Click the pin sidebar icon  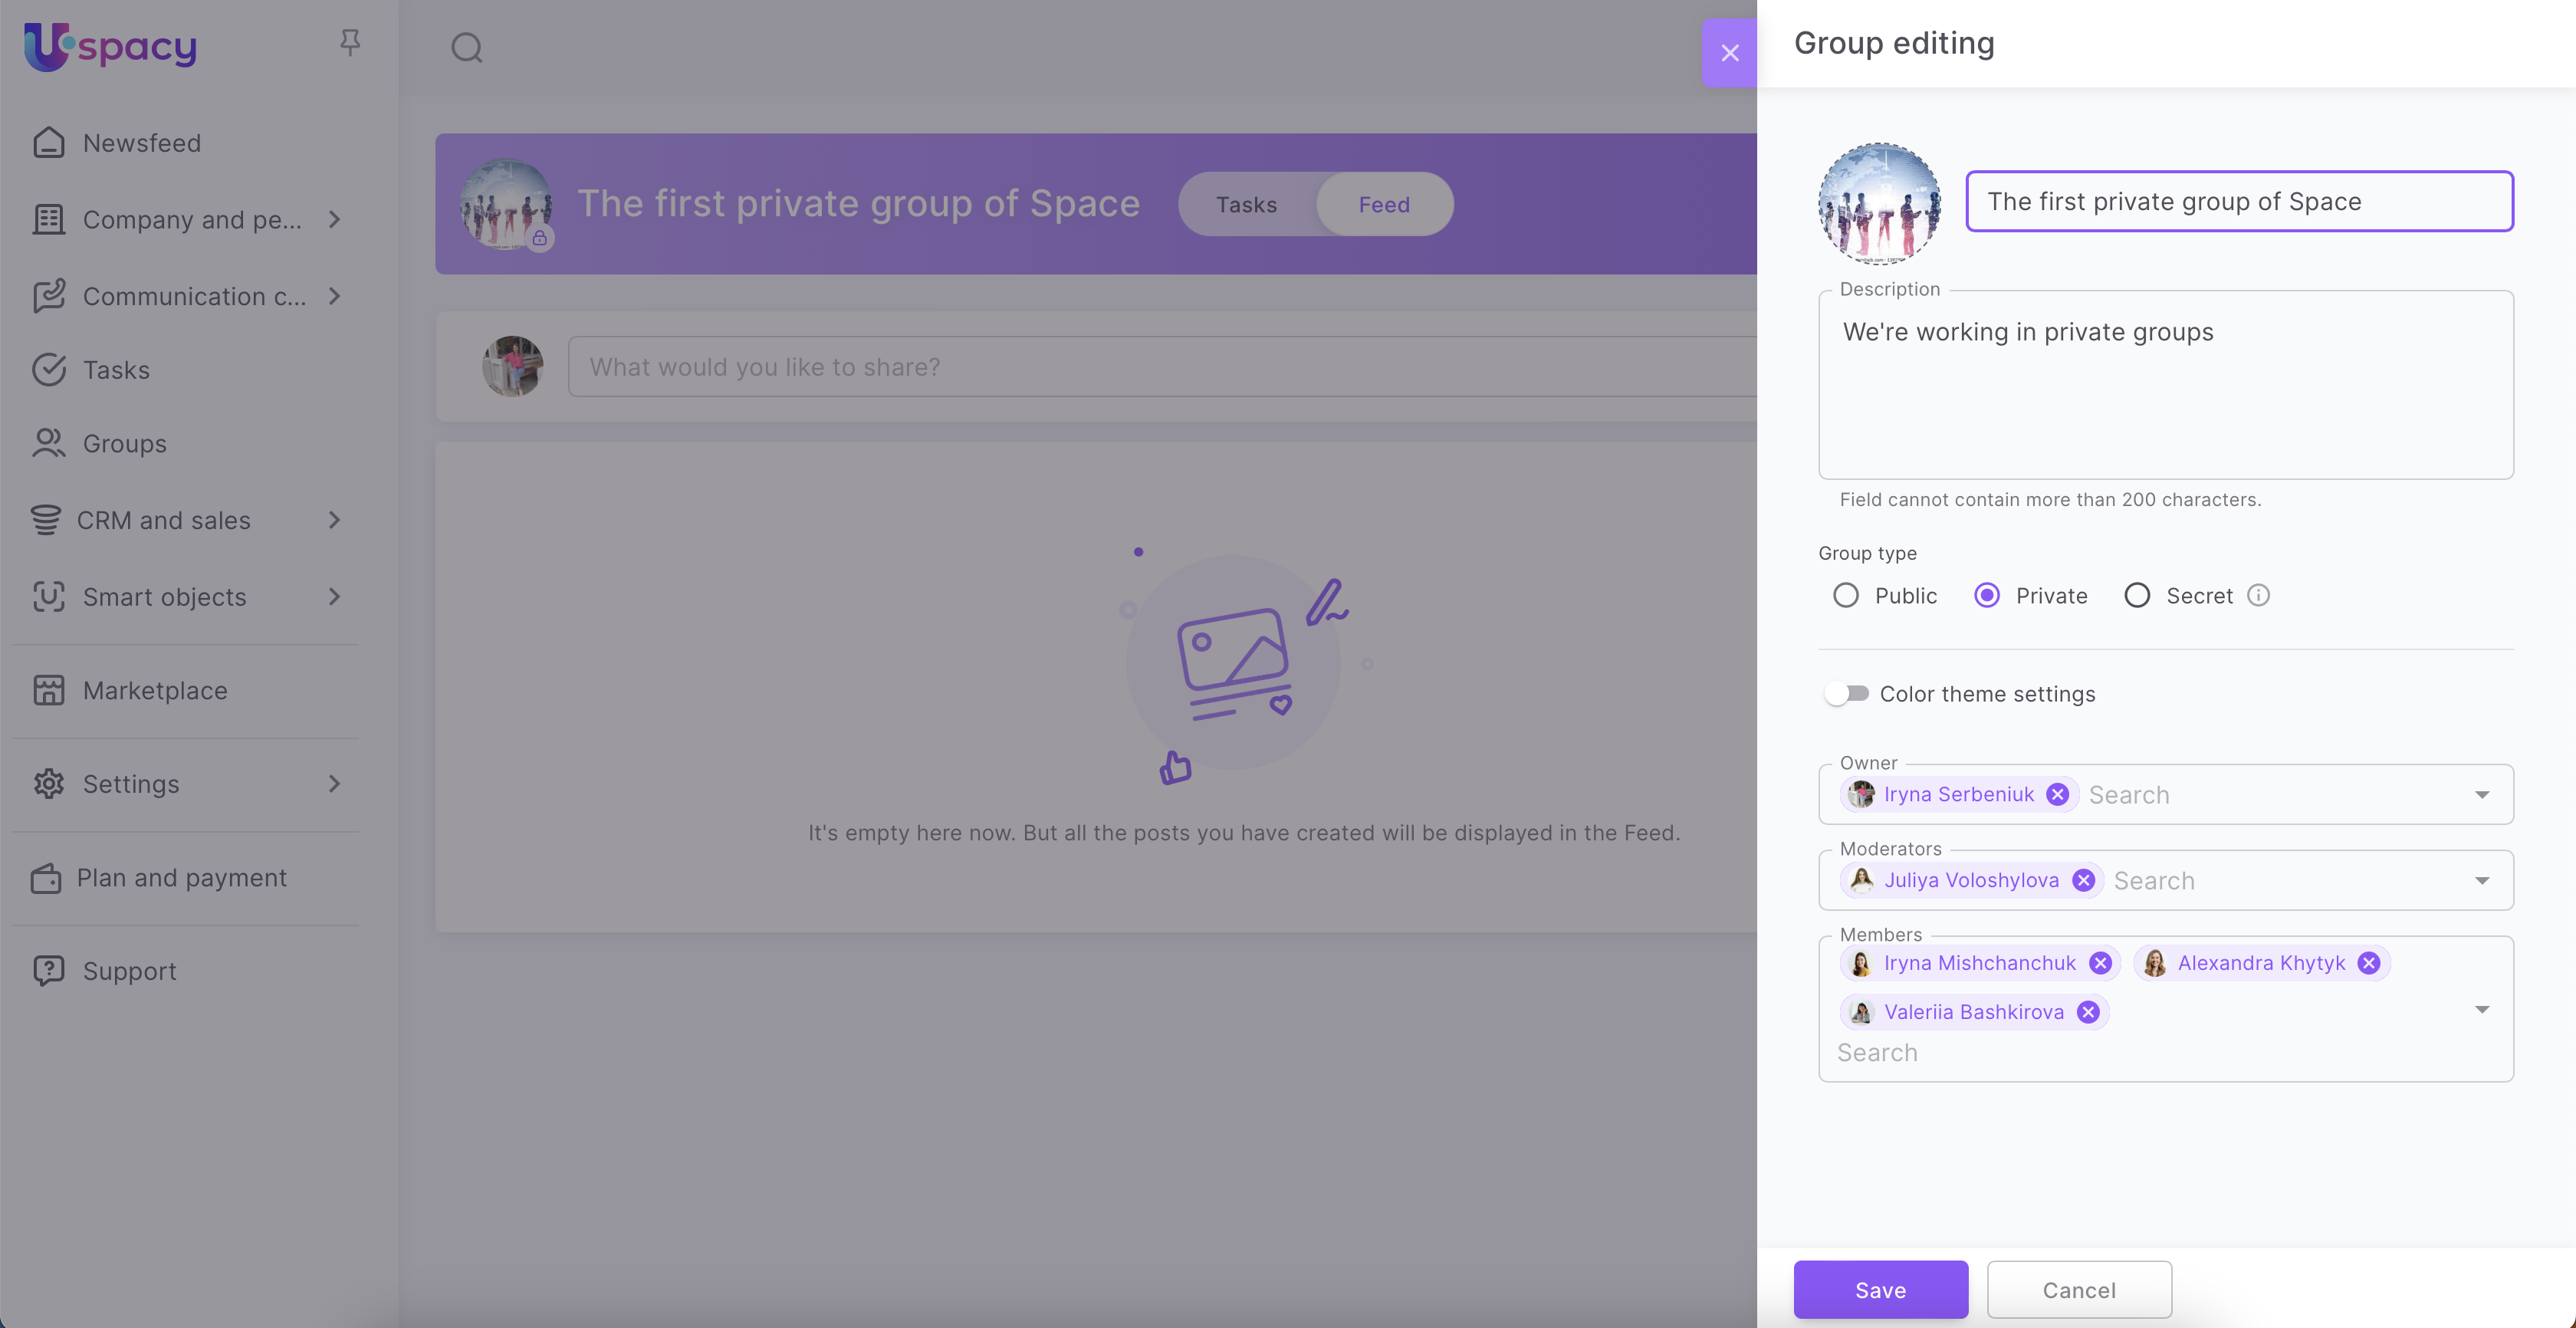point(349,42)
